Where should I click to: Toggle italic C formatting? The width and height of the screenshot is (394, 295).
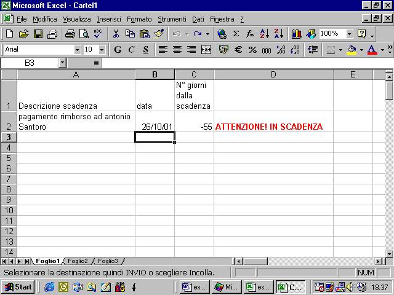[131, 49]
